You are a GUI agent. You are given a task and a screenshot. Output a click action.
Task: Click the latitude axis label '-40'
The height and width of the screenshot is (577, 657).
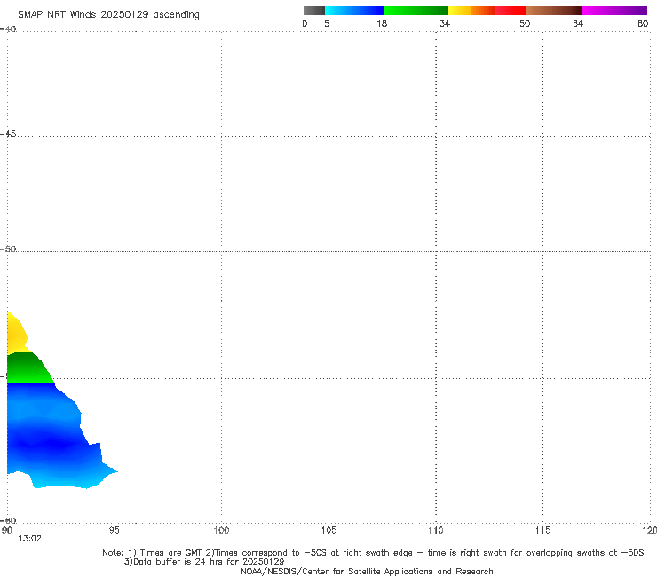point(8,29)
